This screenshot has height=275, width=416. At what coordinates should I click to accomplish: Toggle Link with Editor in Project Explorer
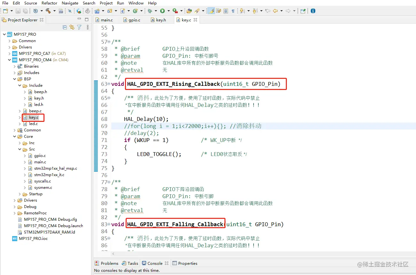pos(72,27)
